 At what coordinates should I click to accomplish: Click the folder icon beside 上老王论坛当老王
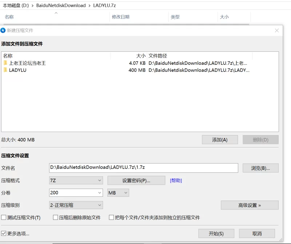(x=5, y=63)
